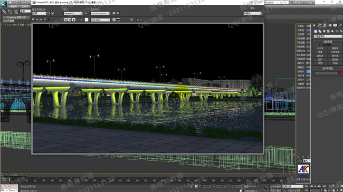Save the rendered image in frame window
Image resolution: width=343 pixels, height=192 pixels.
tap(33, 20)
